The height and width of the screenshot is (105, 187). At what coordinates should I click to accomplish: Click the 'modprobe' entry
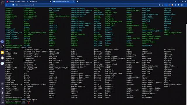109,55
